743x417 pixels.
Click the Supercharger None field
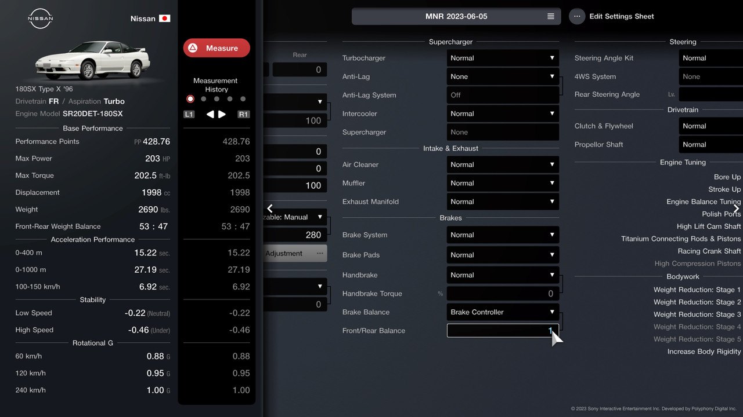503,132
